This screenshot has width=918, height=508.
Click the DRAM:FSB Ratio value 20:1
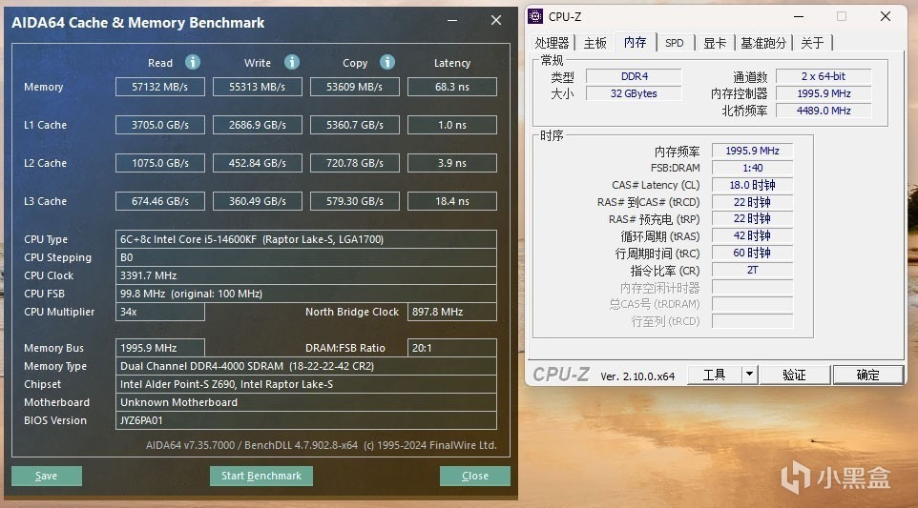452,348
